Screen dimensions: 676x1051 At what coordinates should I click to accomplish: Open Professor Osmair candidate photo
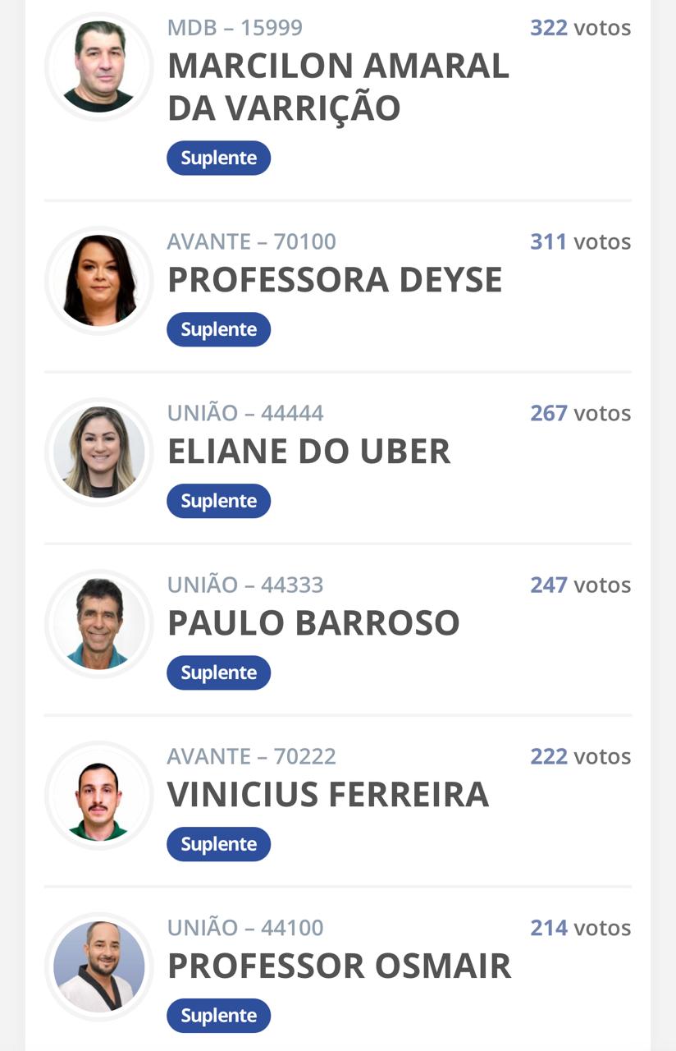pos(99,967)
